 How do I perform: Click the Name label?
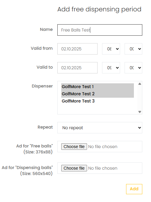click(46, 29)
